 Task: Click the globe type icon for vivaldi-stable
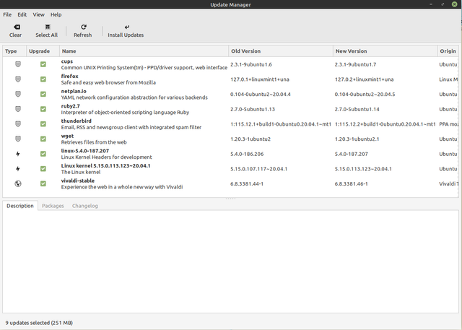click(x=18, y=183)
